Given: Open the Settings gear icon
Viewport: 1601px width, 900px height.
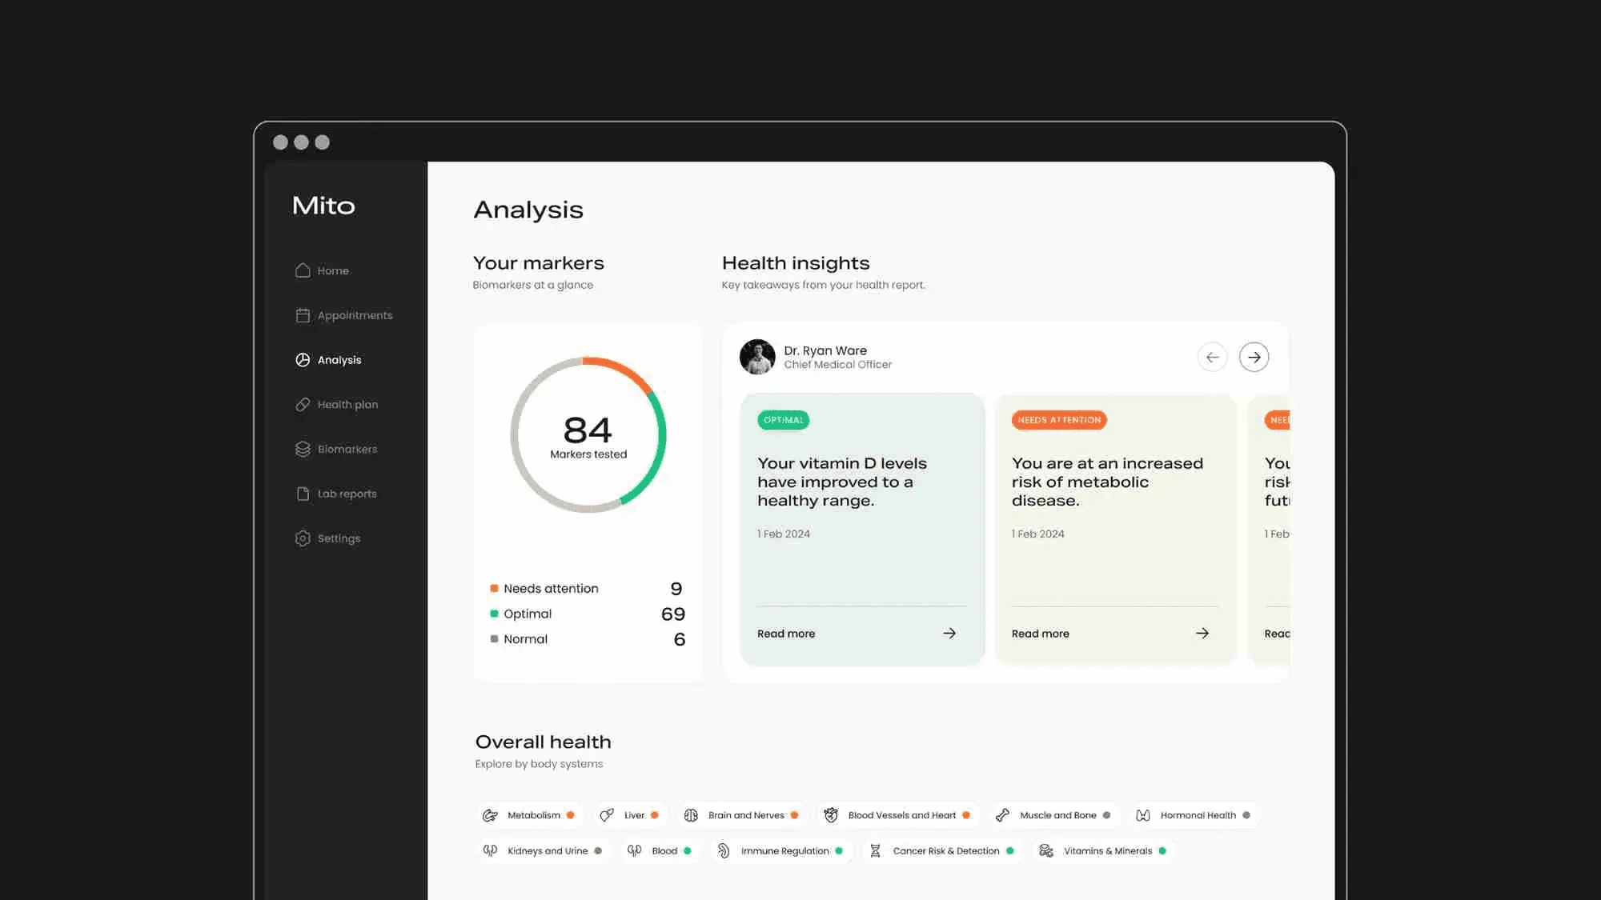Looking at the screenshot, I should 303,538.
